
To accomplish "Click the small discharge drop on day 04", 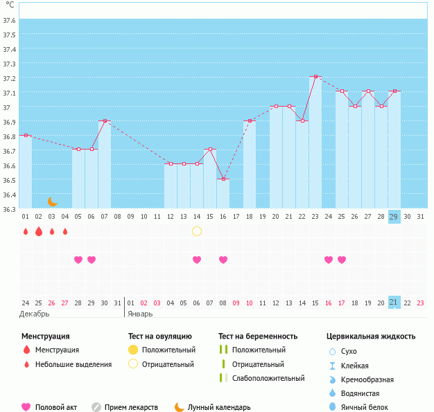I will tap(65, 231).
